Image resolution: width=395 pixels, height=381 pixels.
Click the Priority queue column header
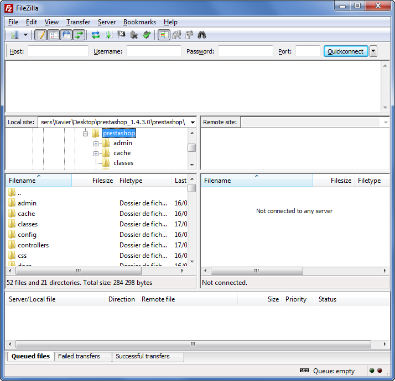[x=298, y=299]
